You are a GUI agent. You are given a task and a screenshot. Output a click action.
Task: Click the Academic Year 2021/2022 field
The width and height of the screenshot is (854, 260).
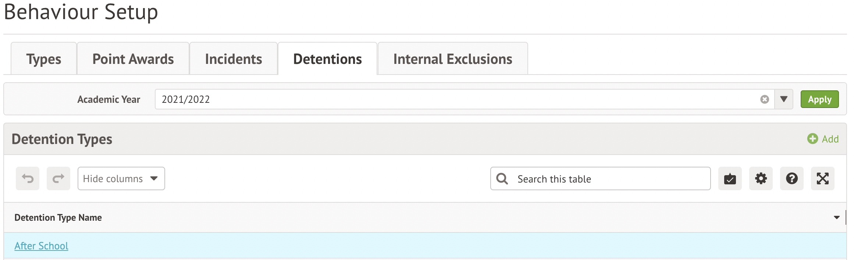tap(456, 100)
